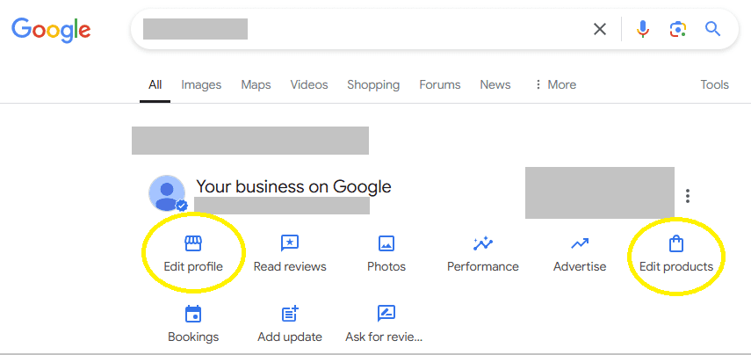View the Performance sparkline icon

(x=482, y=243)
